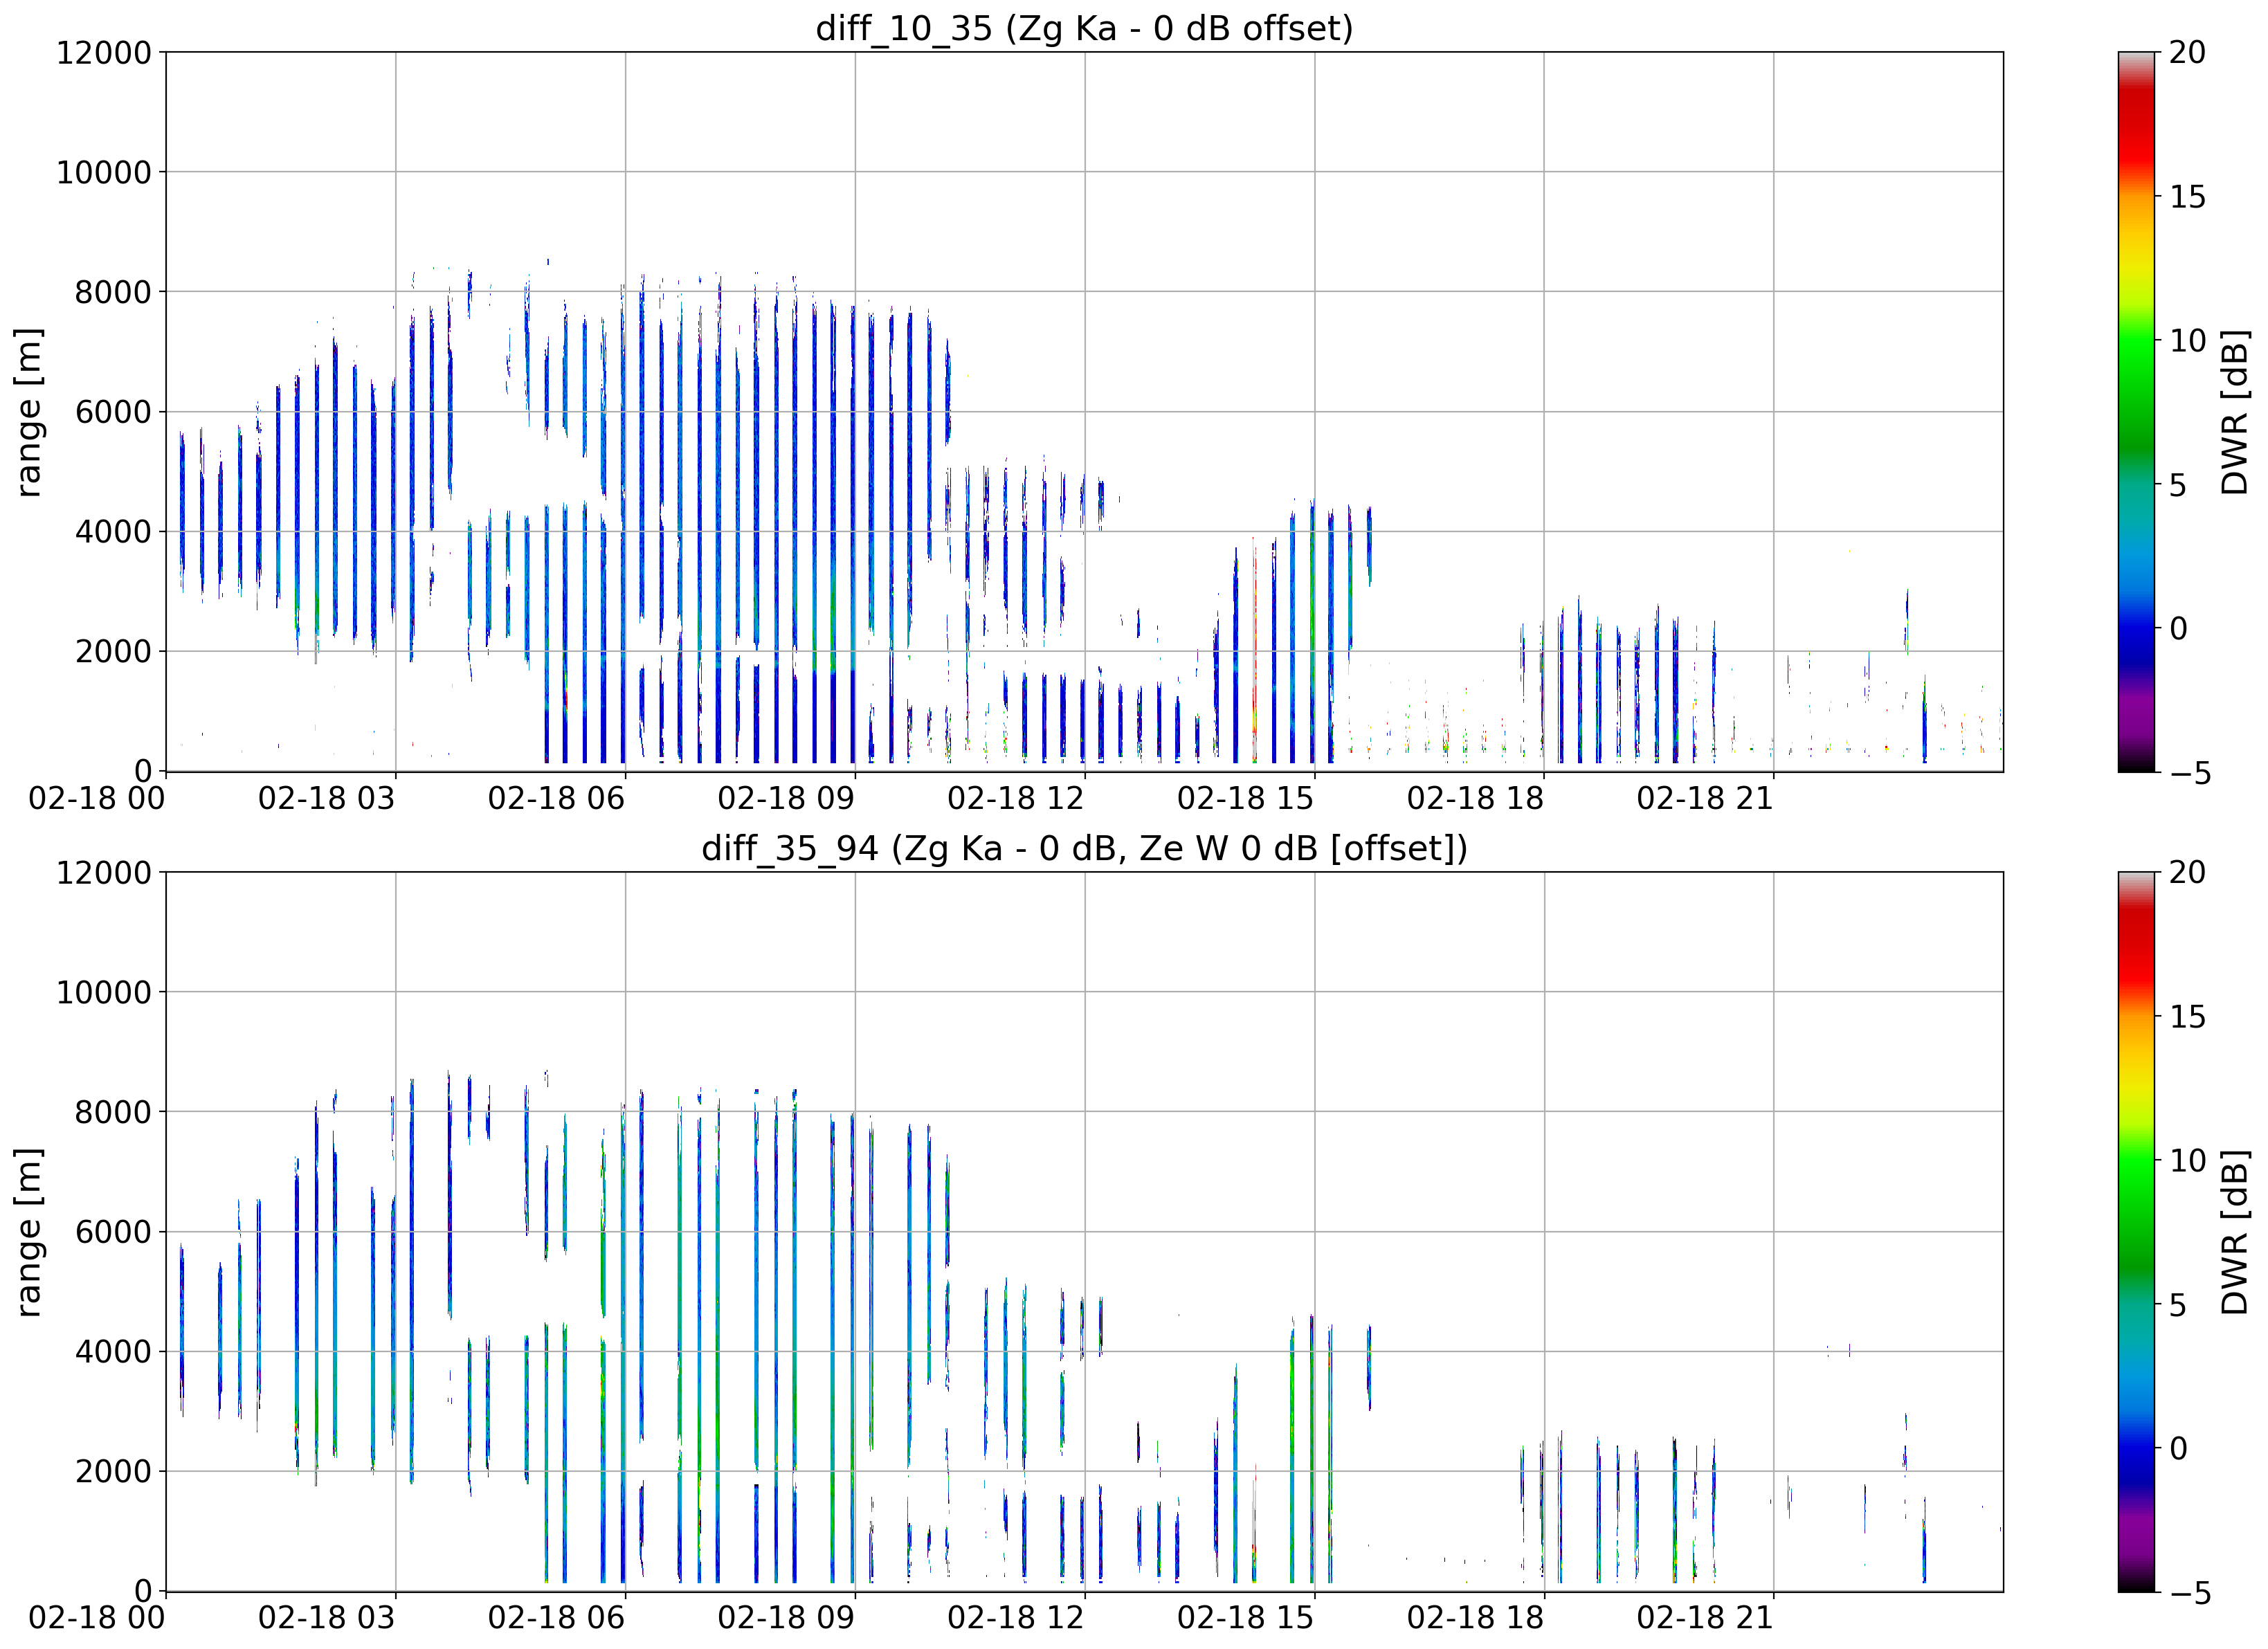Select the "02-18 09" time label under the diff_35_94 plot
This screenshot has height=1649, width=2268.
(x=786, y=1618)
